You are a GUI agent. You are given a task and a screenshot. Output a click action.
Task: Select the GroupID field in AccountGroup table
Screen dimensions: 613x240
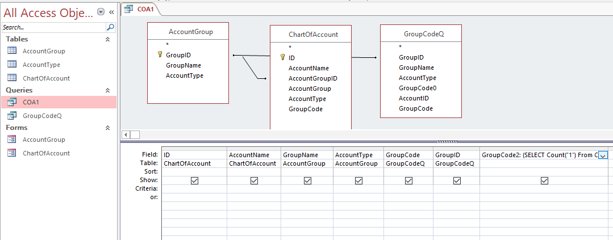point(178,55)
